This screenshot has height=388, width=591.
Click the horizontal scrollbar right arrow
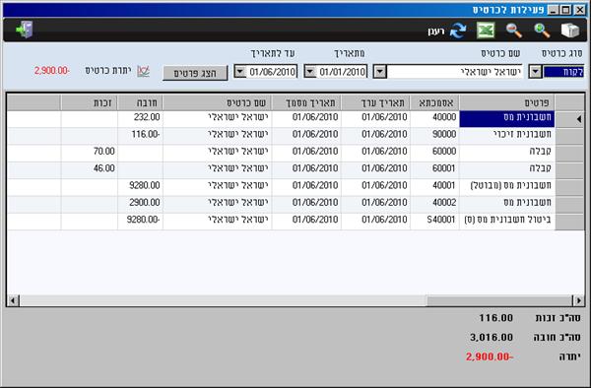coord(578,300)
